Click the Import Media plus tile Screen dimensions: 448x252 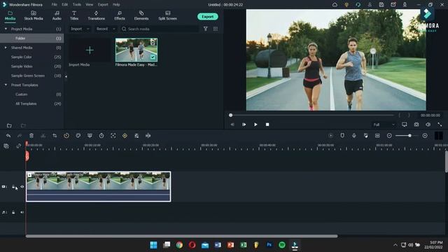90,50
